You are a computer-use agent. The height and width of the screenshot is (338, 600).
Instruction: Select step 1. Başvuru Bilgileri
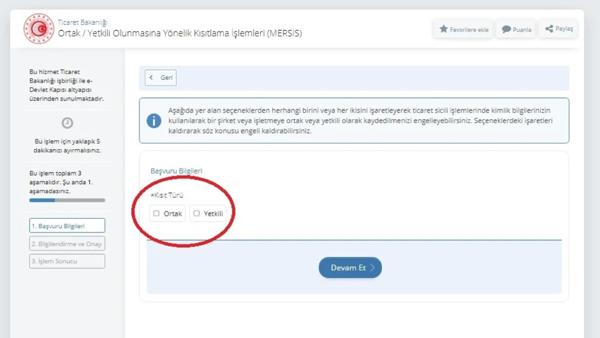[67, 226]
